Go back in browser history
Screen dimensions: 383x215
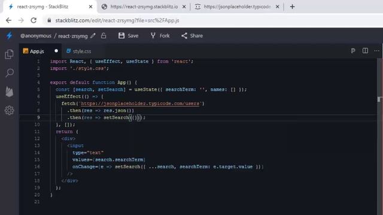[8, 20]
